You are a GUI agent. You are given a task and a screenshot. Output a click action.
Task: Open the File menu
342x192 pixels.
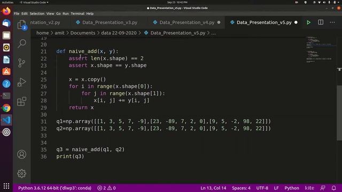click(17, 13)
